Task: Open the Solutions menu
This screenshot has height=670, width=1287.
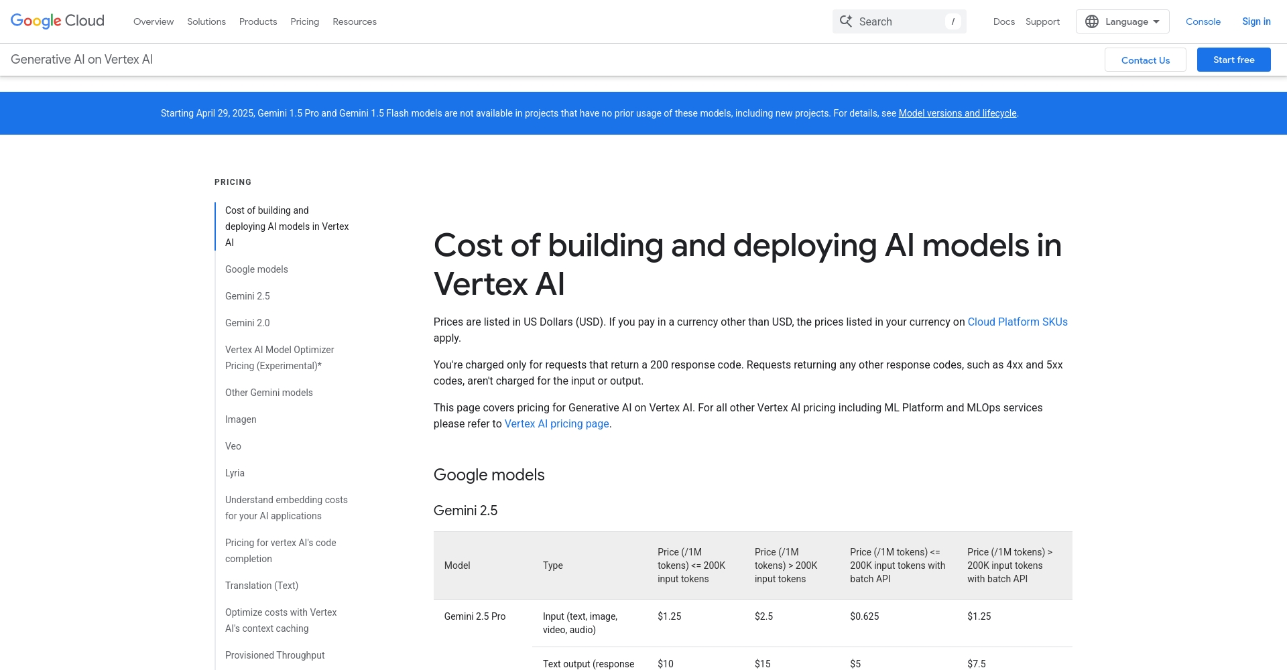Action: [x=206, y=21]
